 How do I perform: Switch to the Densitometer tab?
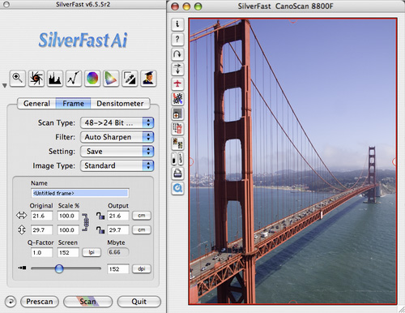[120, 104]
